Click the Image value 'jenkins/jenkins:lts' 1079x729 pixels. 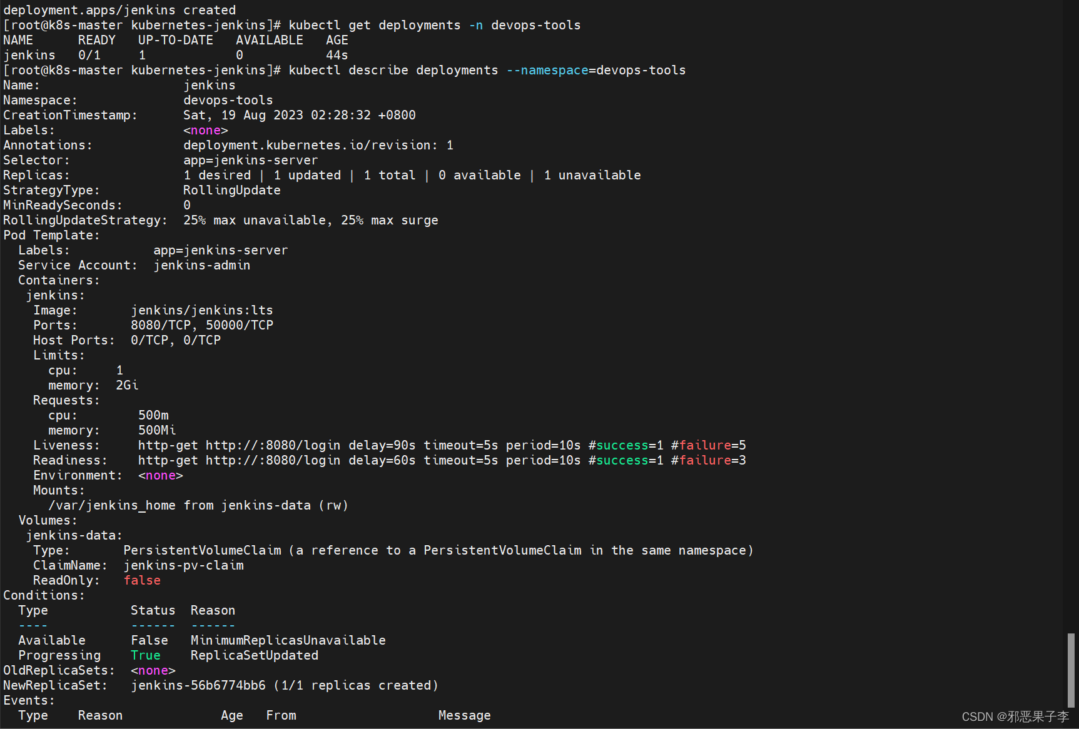click(202, 310)
